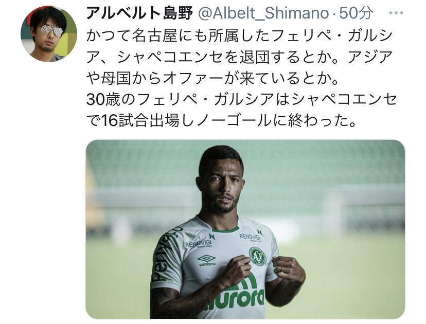Viewport: 426px width, 324px height.
Task: Click the text line about オファー
Action: tap(212, 79)
